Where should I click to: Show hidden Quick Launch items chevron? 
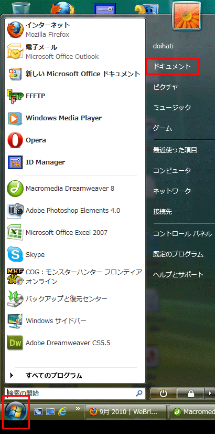(78, 408)
